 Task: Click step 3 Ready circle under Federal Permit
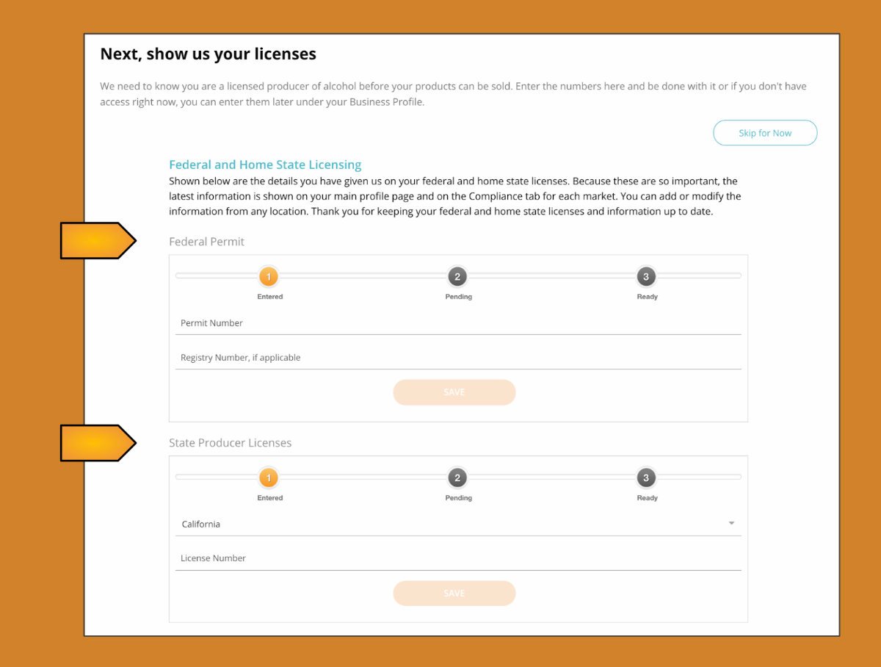pyautogui.click(x=646, y=276)
